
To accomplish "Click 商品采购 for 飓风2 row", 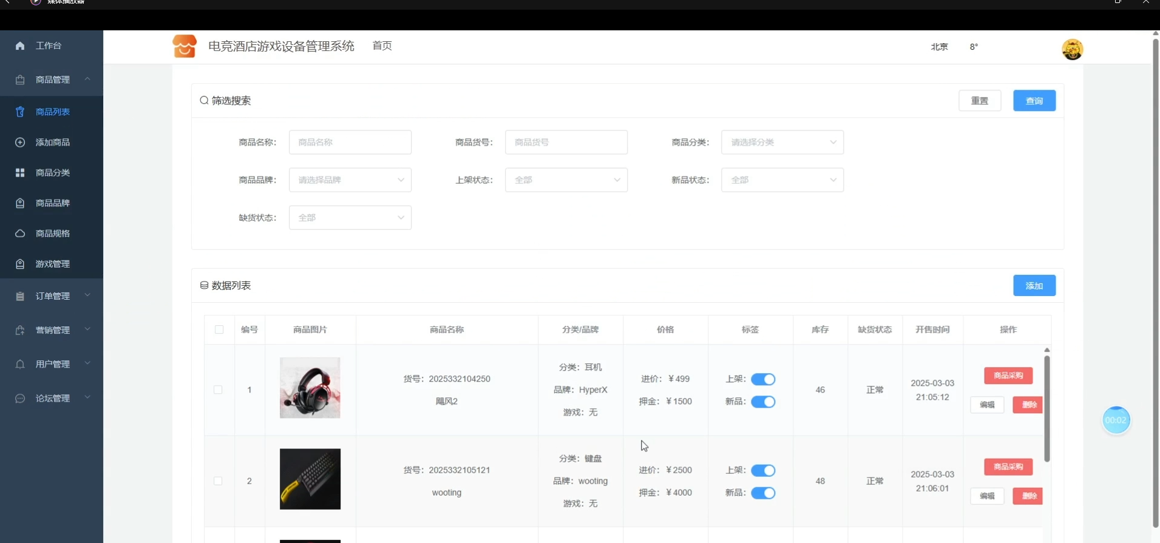I will pyautogui.click(x=1008, y=376).
